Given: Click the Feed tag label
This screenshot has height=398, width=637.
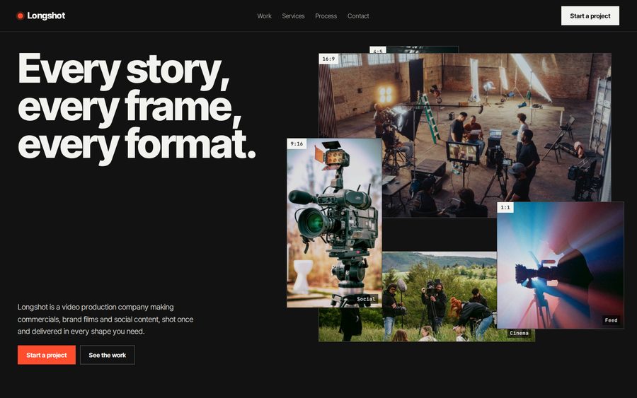Looking at the screenshot, I should [611, 320].
